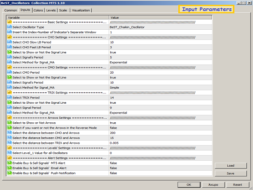Click the Alert Settings string icon

coord(9,158)
